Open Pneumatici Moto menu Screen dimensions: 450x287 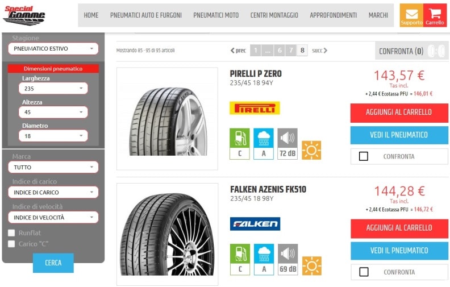[216, 15]
